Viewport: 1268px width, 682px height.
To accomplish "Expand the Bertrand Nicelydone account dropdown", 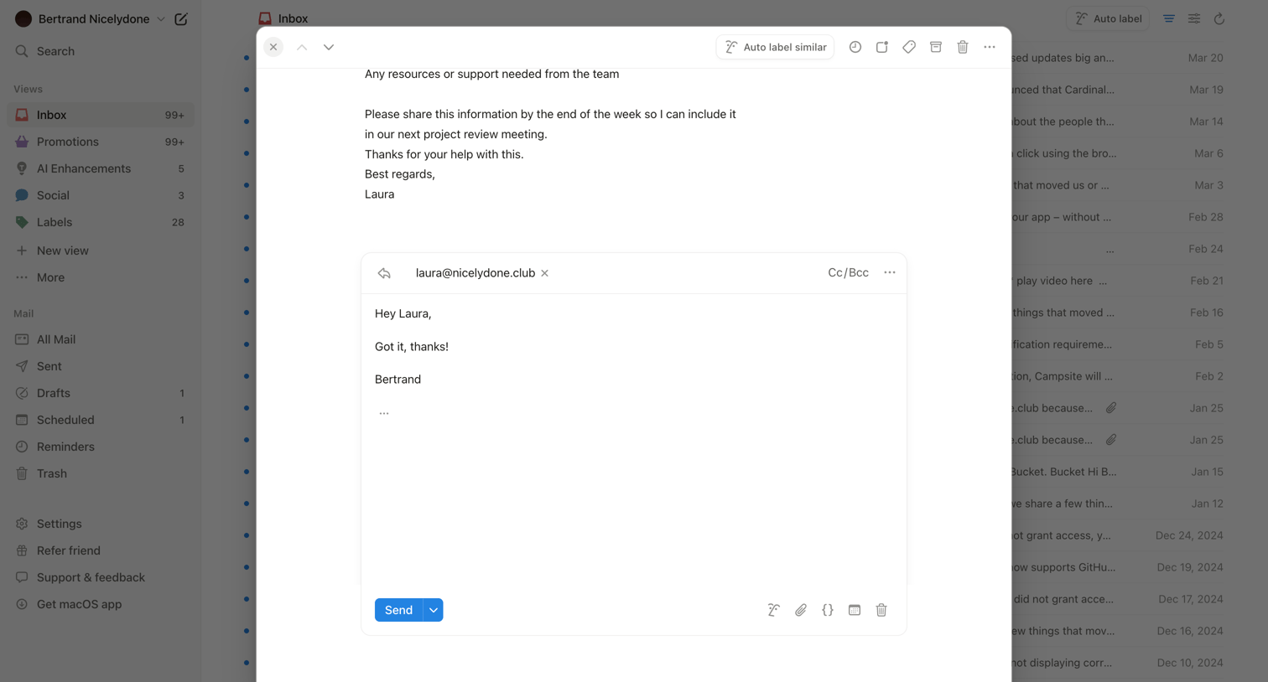I will (160, 19).
